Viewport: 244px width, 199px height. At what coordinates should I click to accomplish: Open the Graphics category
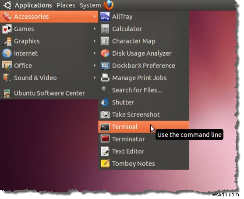tap(49, 41)
